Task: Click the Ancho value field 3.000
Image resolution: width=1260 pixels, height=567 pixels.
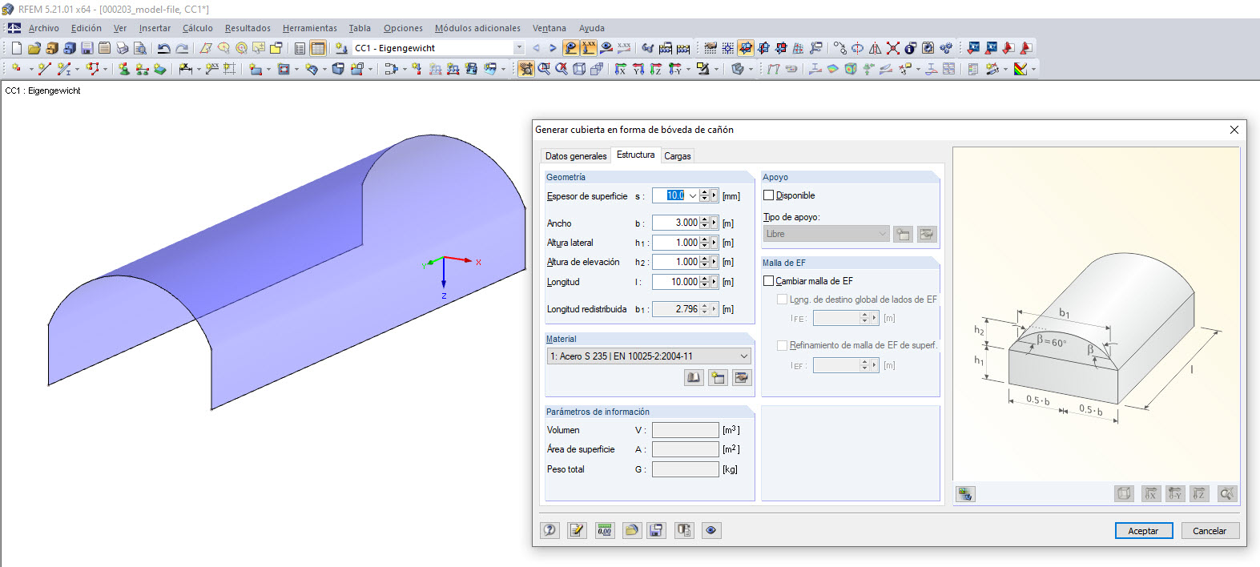Action: tap(675, 223)
